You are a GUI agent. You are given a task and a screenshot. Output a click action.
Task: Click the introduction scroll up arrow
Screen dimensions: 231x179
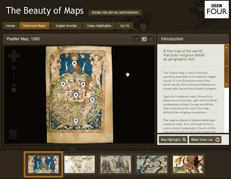(x=226, y=48)
